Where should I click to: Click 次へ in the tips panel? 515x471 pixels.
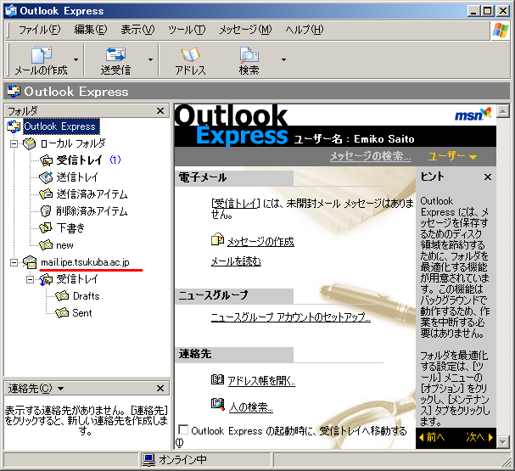pyautogui.click(x=479, y=437)
